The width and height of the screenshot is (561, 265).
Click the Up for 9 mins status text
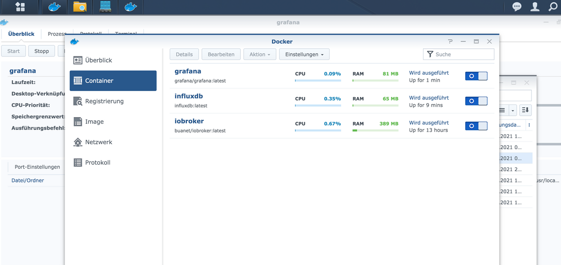click(x=426, y=105)
